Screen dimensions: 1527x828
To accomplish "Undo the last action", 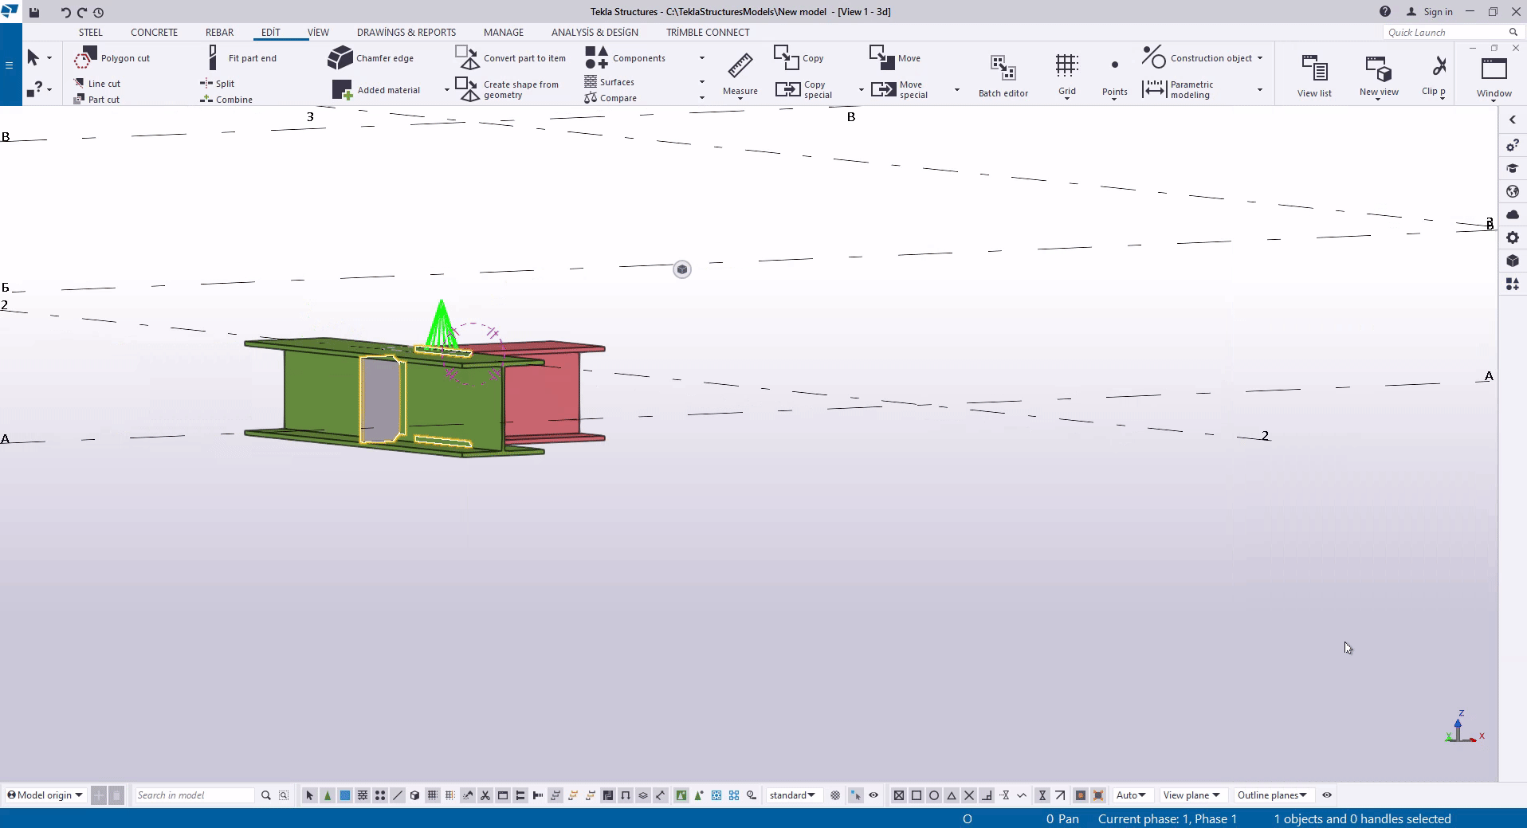I will (x=65, y=12).
